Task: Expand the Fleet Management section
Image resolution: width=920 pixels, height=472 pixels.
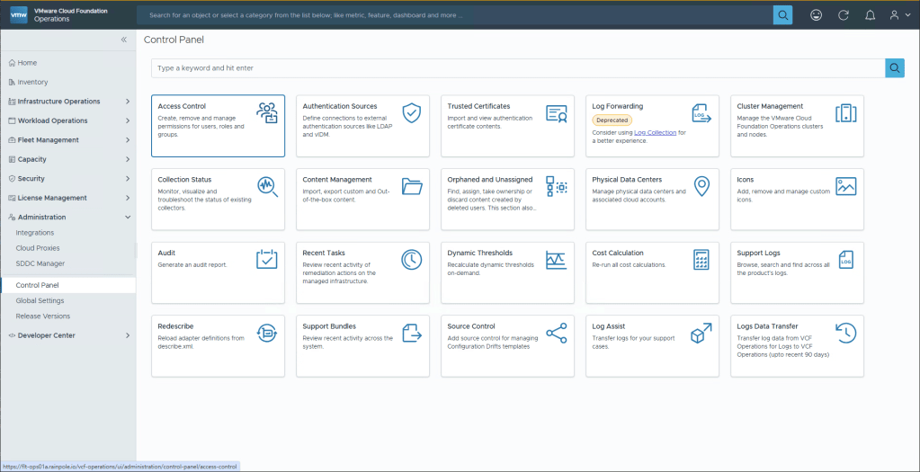Action: point(128,140)
